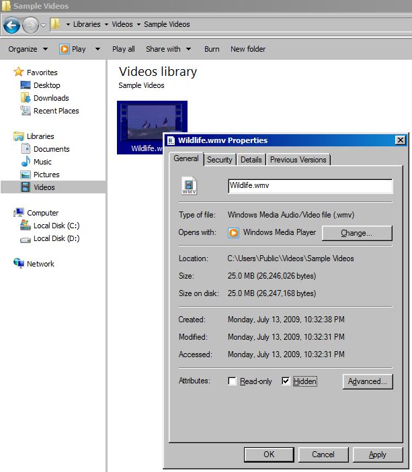
Task: Expand the arrow before Videos in the address bar
Action: (106, 24)
